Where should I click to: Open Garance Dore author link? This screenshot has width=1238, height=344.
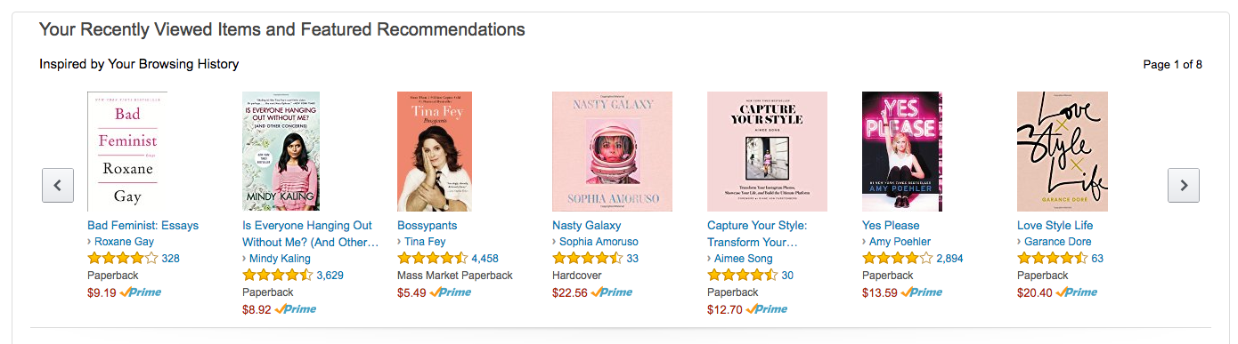tap(1057, 242)
